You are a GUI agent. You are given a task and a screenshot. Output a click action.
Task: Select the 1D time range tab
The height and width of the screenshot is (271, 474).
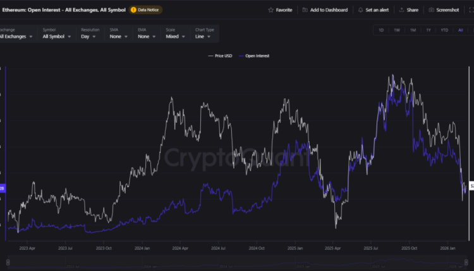click(x=381, y=30)
